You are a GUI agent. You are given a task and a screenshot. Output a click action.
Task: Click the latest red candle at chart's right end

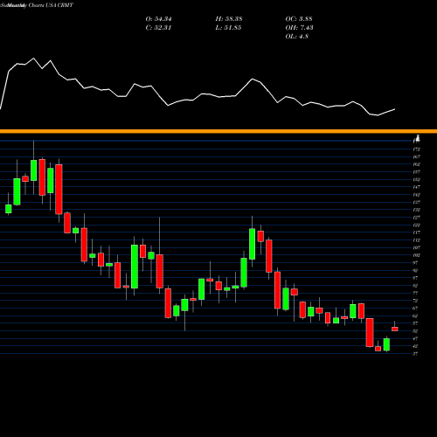pyautogui.click(x=395, y=329)
